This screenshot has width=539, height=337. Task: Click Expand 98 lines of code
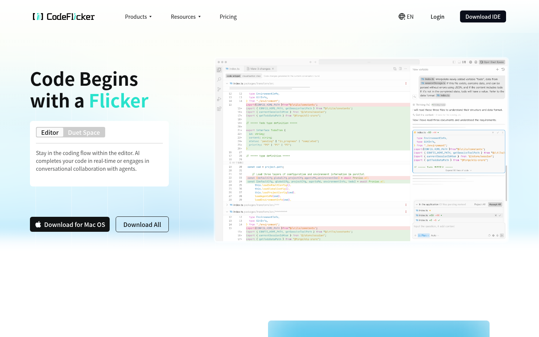point(459,170)
